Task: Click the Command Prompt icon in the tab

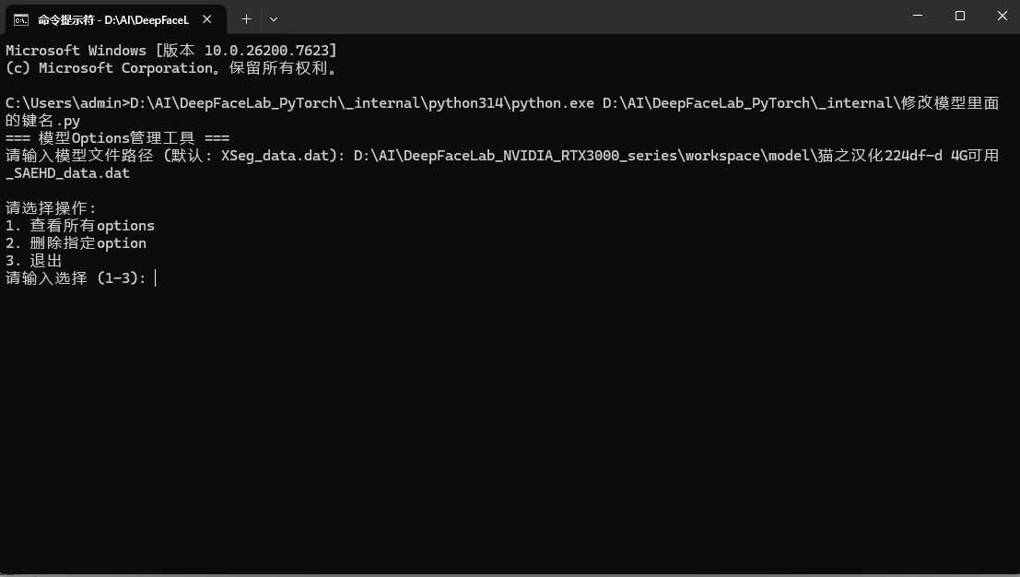Action: coord(20,18)
